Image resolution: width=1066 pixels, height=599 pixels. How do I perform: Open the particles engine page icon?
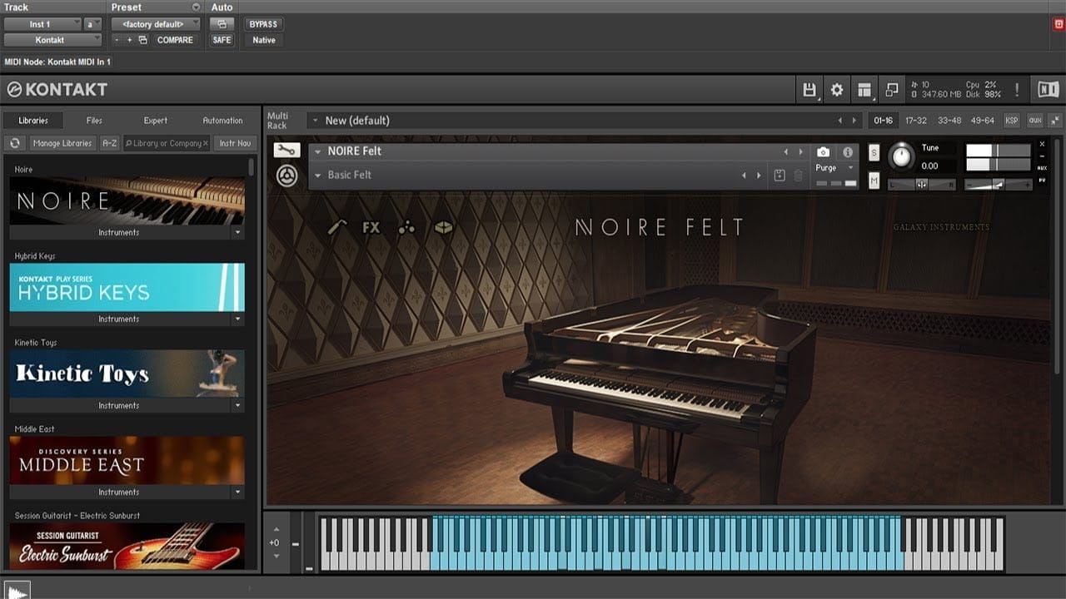click(406, 226)
